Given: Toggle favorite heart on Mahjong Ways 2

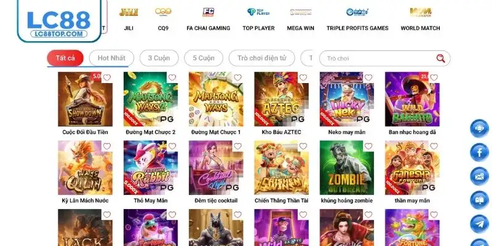Looking at the screenshot, I should pos(172,77).
